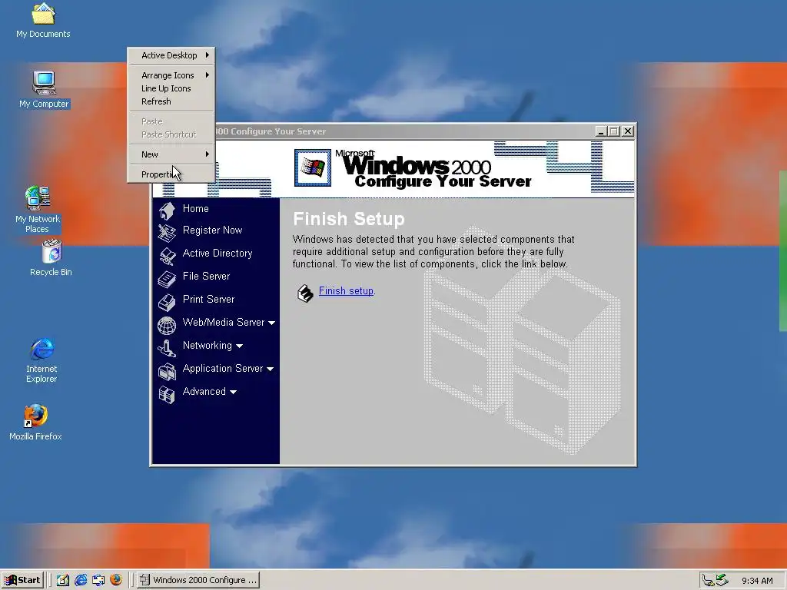Click the Advanced sidebar icon
This screenshot has width=787, height=590.
click(167, 394)
